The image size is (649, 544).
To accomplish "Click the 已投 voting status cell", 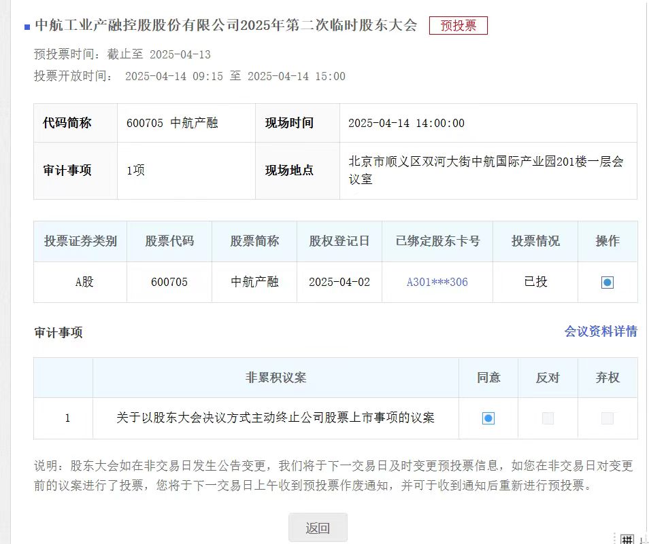I will coord(535,282).
